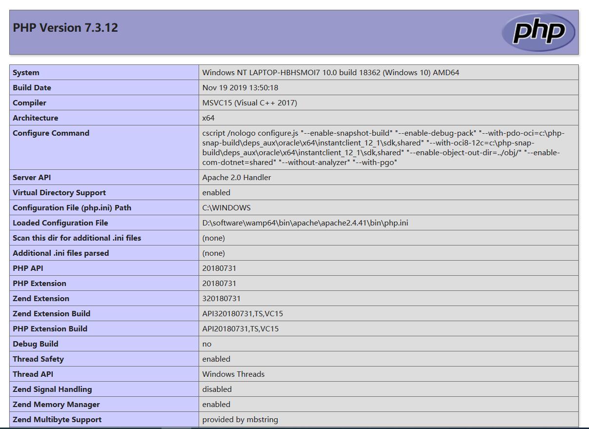Select the Debug Build 'no' value

(207, 344)
